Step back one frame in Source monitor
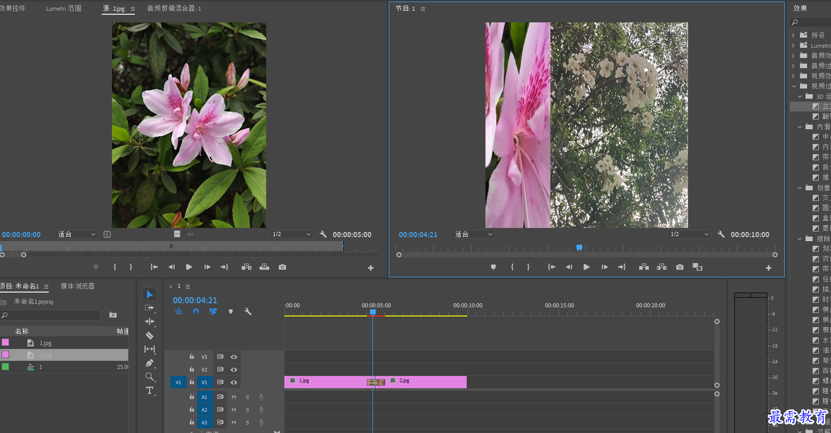This screenshot has height=433, width=831. pyautogui.click(x=171, y=267)
